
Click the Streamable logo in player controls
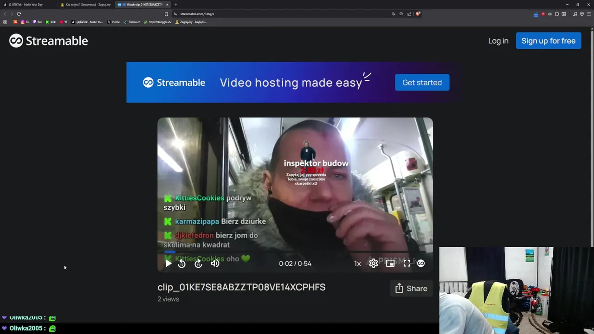[x=421, y=263]
